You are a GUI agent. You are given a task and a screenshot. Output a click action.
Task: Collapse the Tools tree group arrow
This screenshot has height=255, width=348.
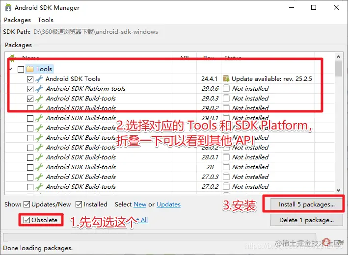(x=11, y=69)
